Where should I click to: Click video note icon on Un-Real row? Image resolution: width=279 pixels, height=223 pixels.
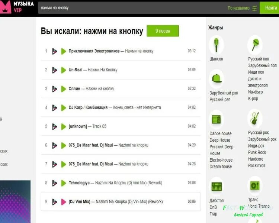coord(54,70)
